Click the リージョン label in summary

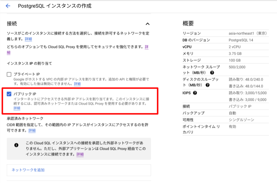[x=192, y=33]
